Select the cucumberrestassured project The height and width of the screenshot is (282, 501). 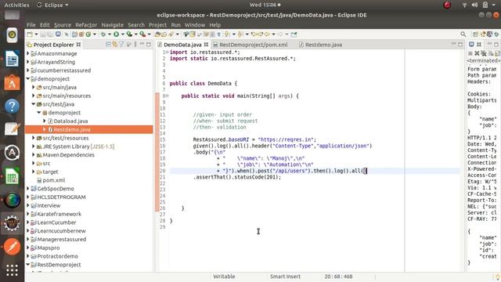(63, 70)
